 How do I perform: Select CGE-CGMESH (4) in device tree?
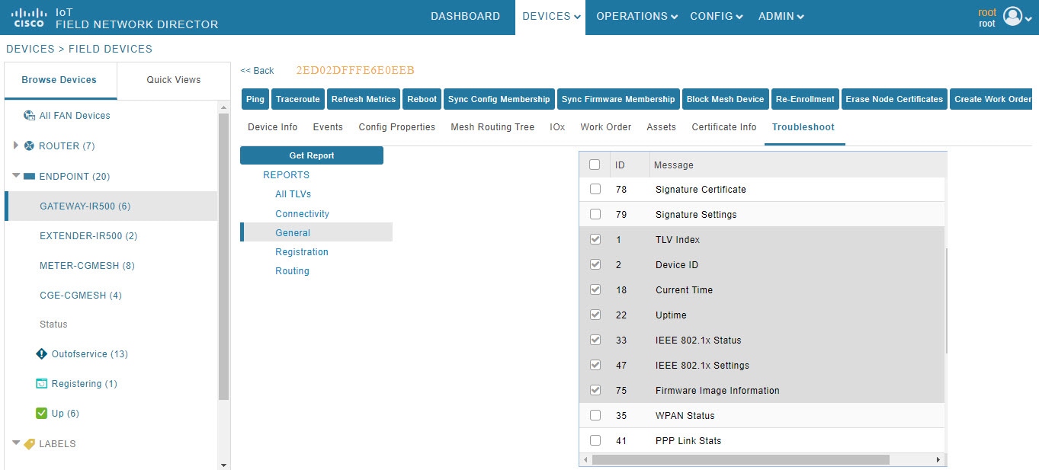tap(81, 296)
